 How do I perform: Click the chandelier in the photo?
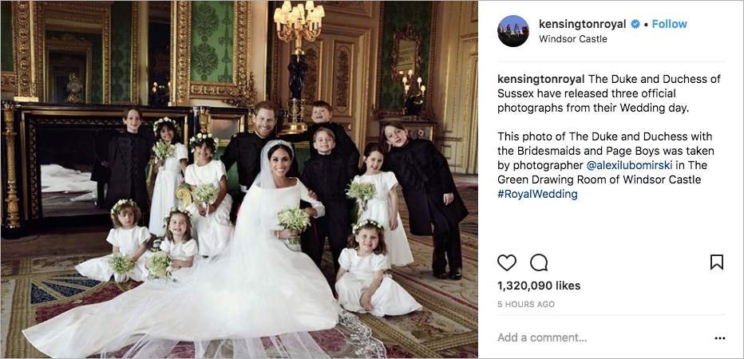tap(299, 22)
